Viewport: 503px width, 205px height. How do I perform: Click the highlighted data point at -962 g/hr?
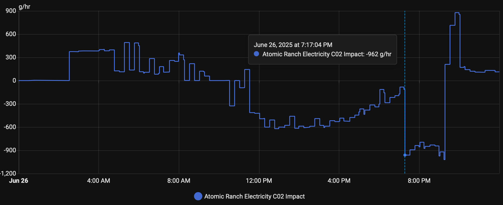coord(405,155)
